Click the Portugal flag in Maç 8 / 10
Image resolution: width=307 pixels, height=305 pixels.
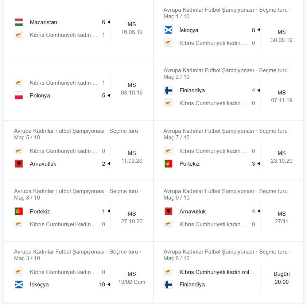click(19, 211)
